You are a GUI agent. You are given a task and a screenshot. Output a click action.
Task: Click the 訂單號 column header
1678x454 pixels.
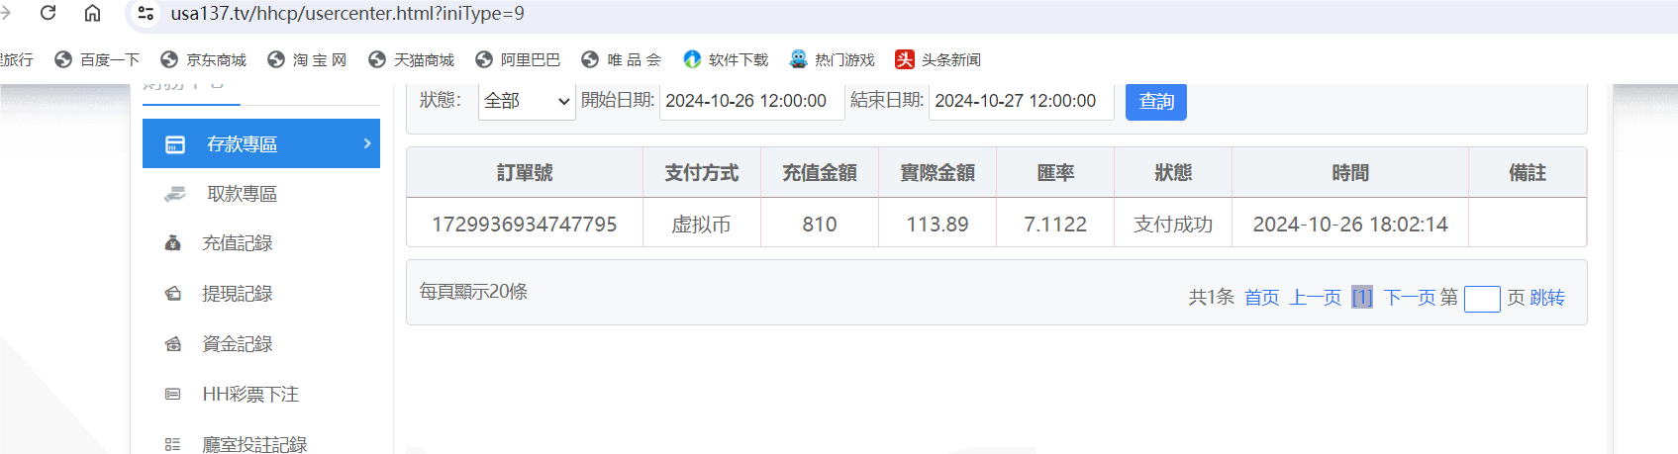(525, 173)
